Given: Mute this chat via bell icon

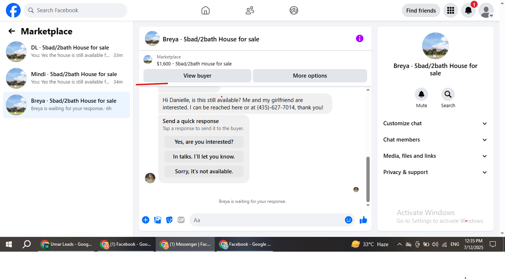Looking at the screenshot, I should [x=421, y=95].
